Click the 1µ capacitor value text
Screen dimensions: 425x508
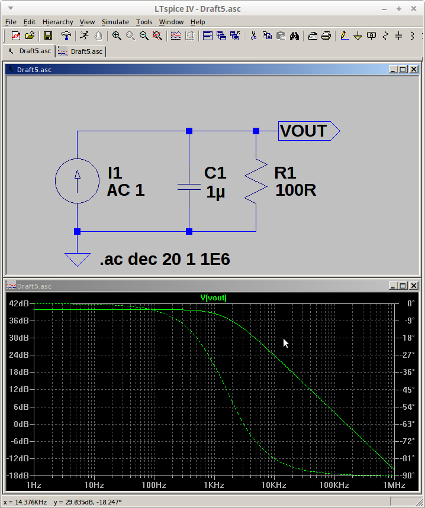(x=215, y=192)
